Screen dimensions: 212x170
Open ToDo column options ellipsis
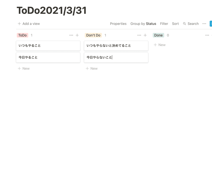click(x=71, y=35)
